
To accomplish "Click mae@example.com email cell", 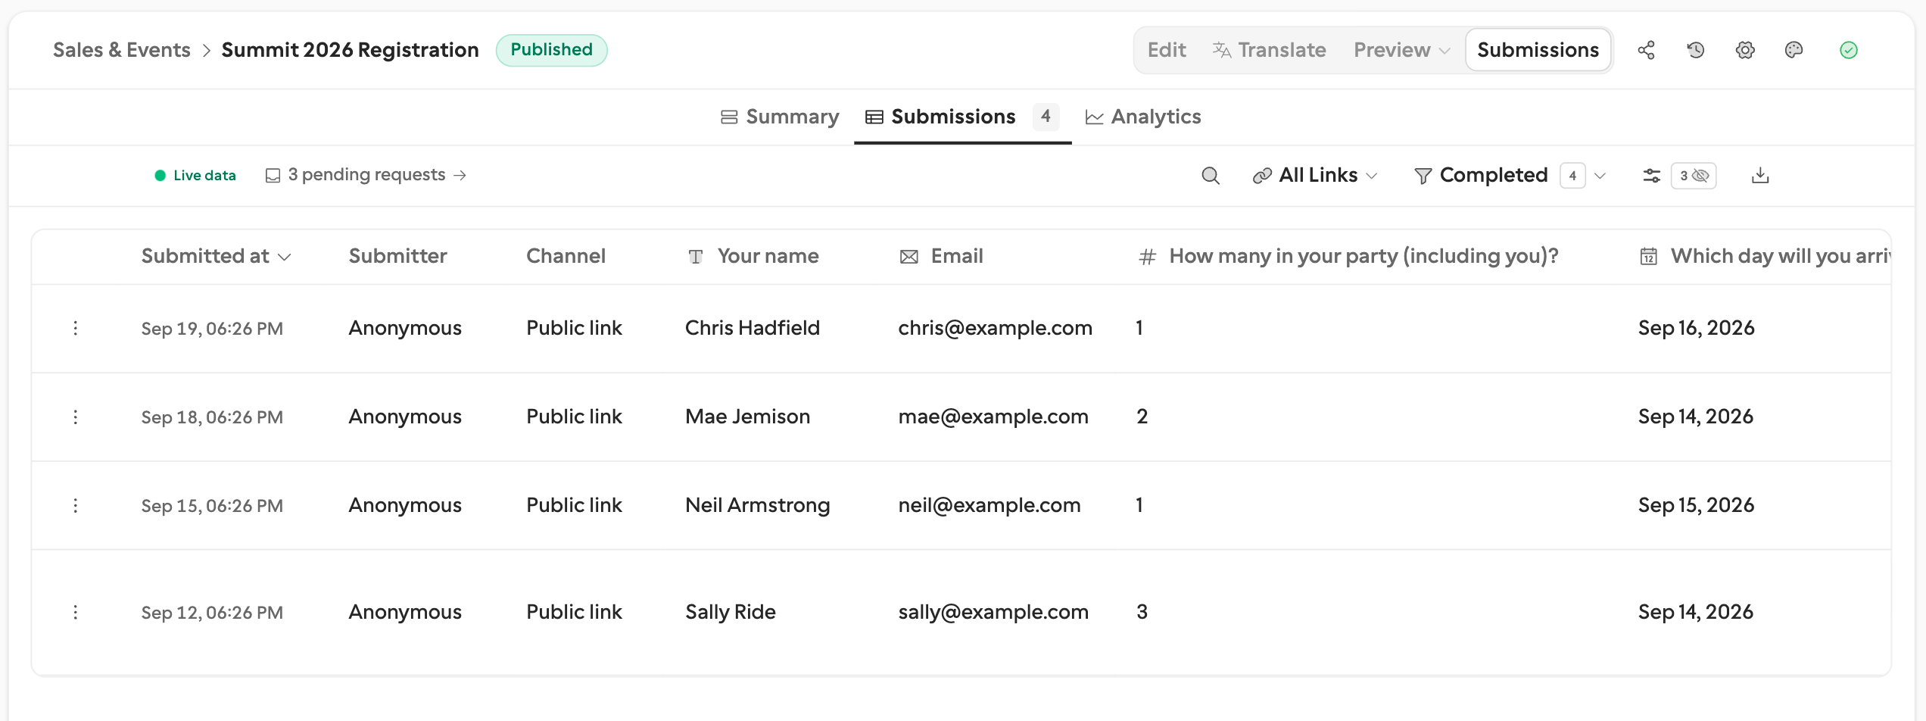I will point(993,417).
